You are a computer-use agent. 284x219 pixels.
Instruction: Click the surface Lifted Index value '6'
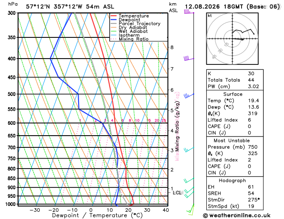249,120
